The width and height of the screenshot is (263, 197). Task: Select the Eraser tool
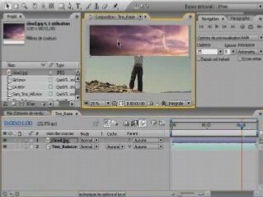click(105, 7)
